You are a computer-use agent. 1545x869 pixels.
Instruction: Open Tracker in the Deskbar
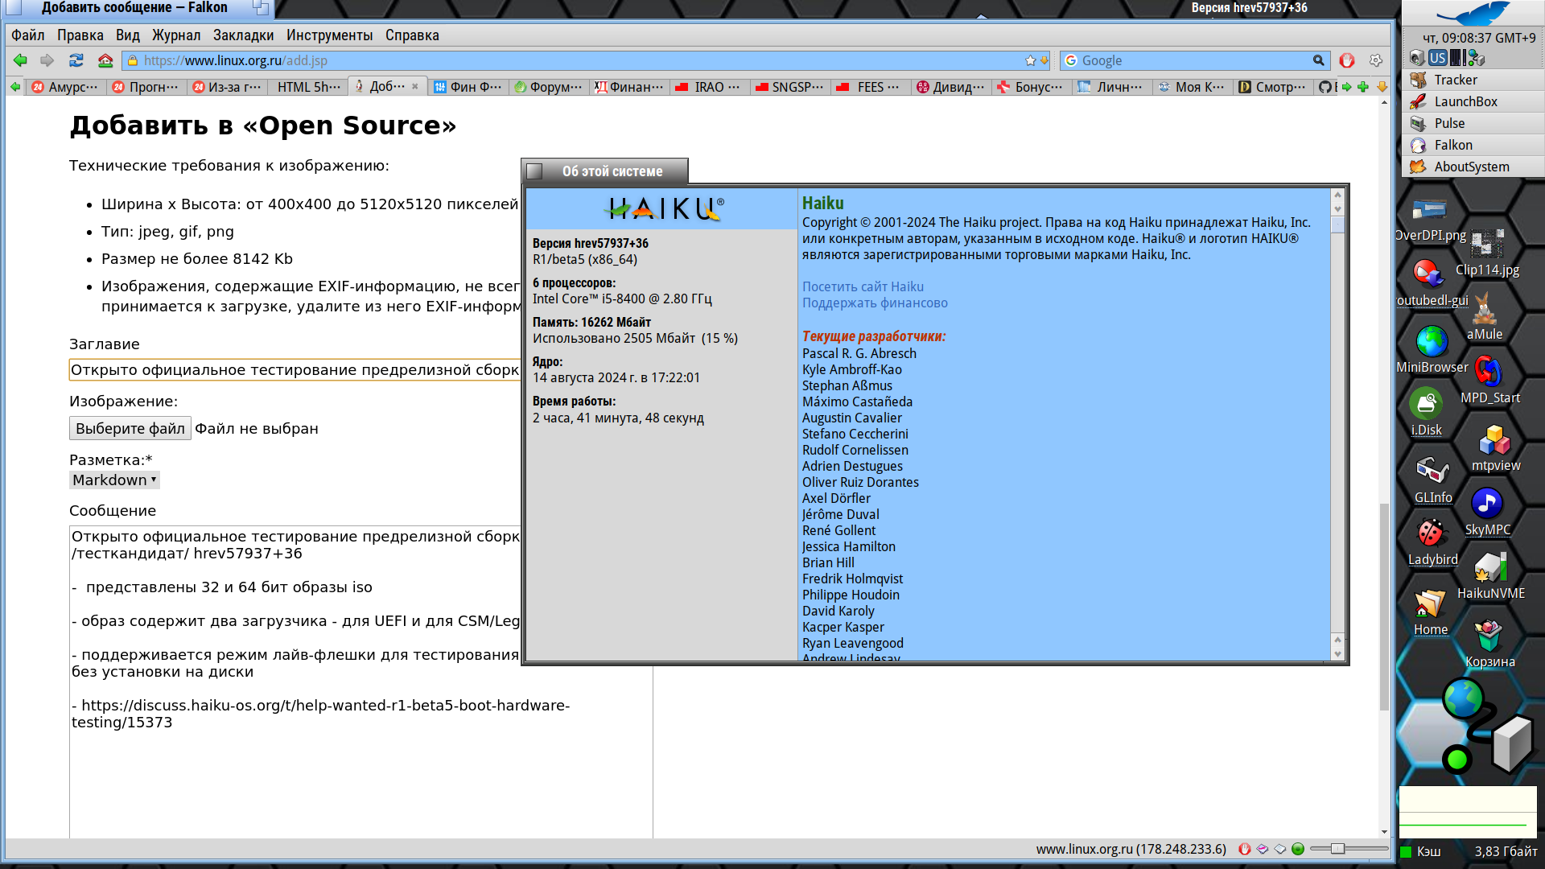1473,80
